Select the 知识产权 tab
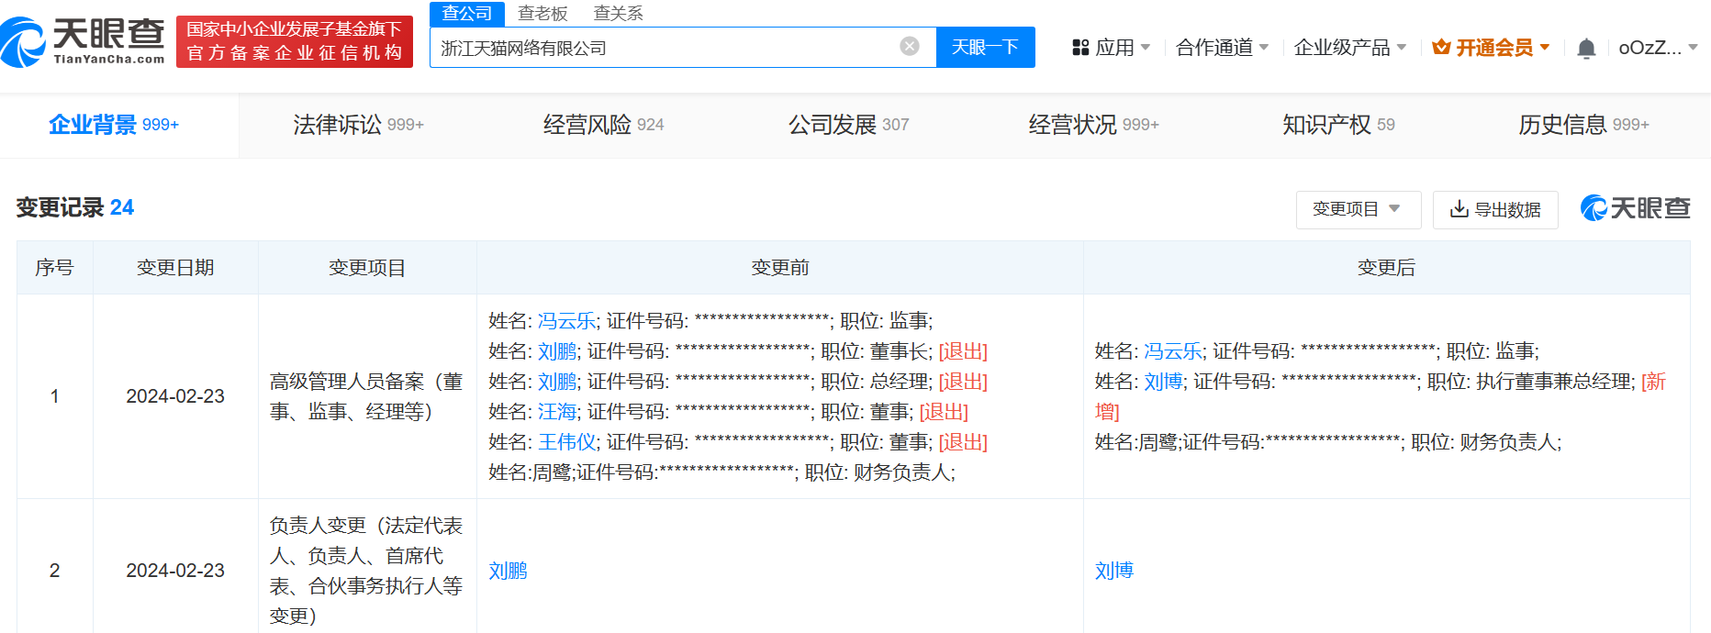The height and width of the screenshot is (633, 1711). (1338, 125)
